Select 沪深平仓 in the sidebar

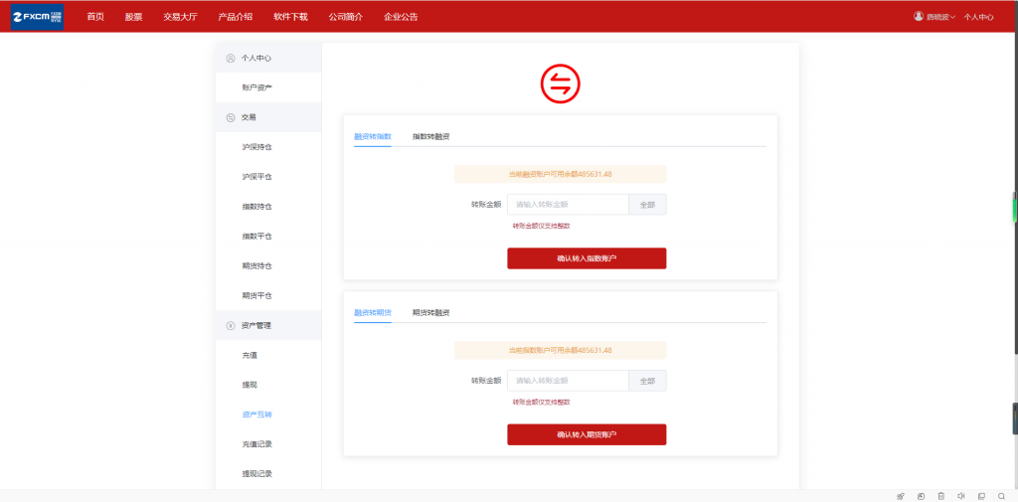(257, 177)
